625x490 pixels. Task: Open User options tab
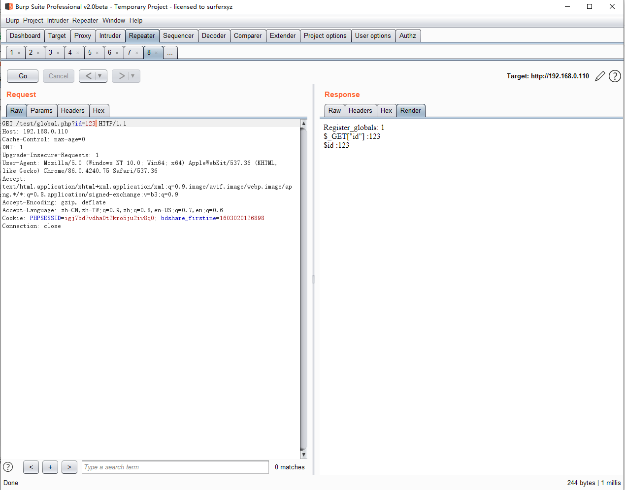click(373, 35)
